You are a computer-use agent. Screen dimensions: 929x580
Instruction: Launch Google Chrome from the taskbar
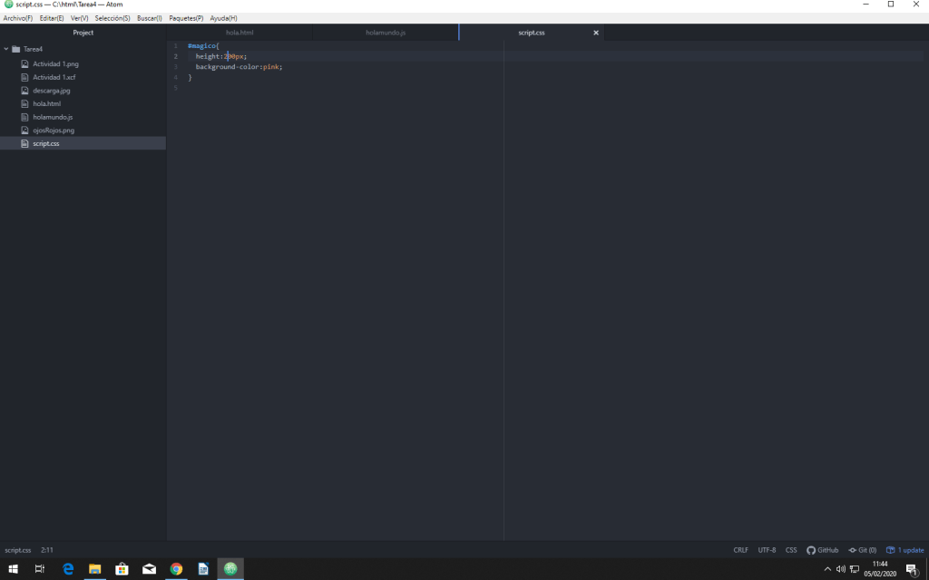tap(176, 569)
